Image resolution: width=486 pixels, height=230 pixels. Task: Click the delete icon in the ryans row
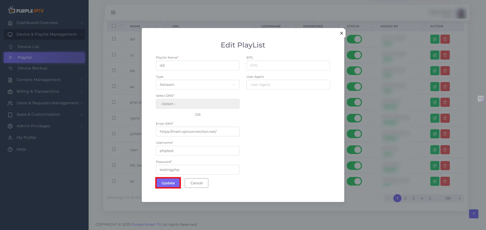point(445,118)
